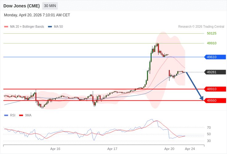Image resolution: width=227 pixels, height=154 pixels.
Task: Click the 9MA legend label
Action: point(28,115)
